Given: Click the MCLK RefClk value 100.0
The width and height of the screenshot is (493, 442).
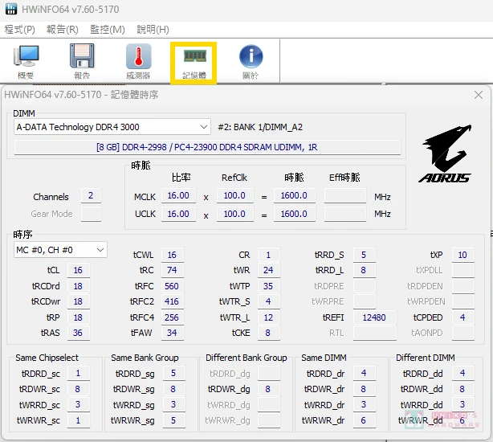Looking at the screenshot, I should click(x=235, y=195).
